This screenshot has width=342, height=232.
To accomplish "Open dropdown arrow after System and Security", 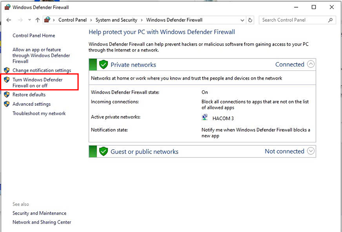I will pos(142,20).
